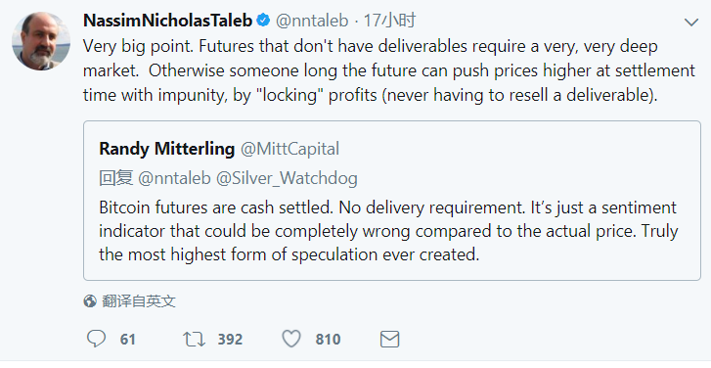
Task: Send tweet via direct message envelope icon
Action: [x=389, y=339]
